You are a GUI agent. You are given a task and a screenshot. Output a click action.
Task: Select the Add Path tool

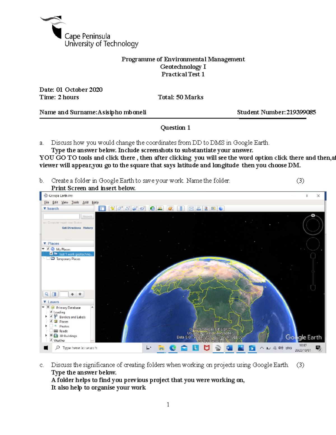click(x=128, y=208)
